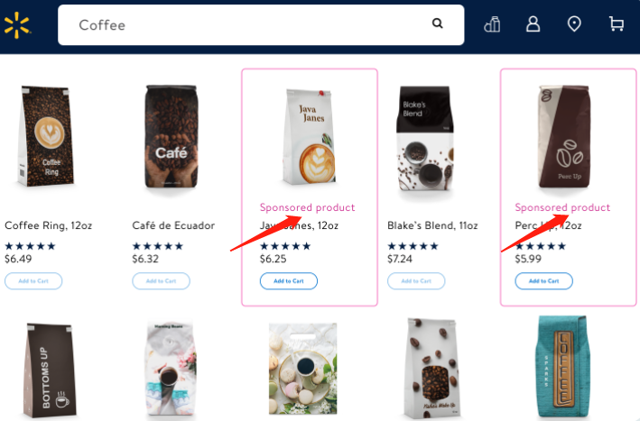Open the Bottoms Up coffee bag image
The width and height of the screenshot is (640, 421).
[50, 370]
